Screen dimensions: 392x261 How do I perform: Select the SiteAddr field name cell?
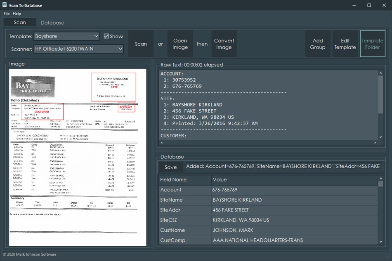(x=185, y=210)
